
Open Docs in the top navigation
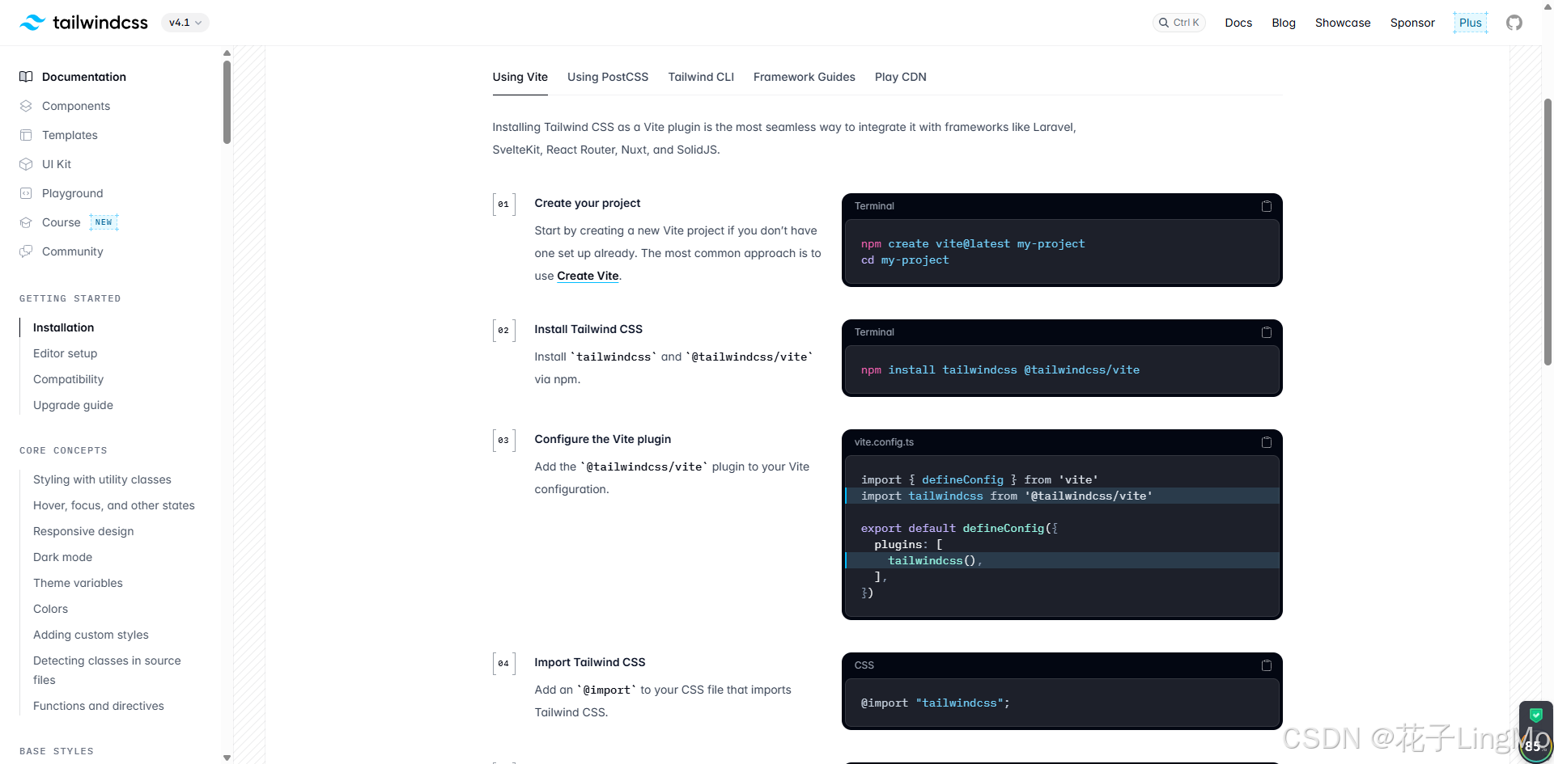click(x=1238, y=23)
